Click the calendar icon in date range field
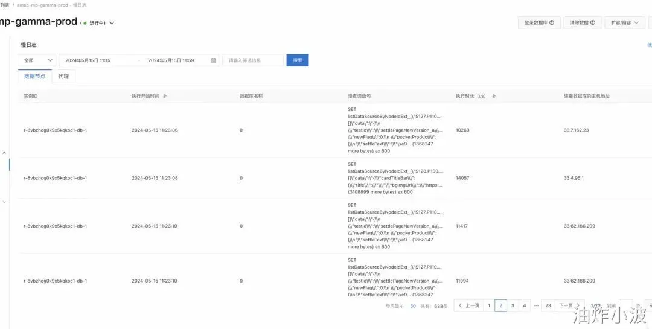Image resolution: width=652 pixels, height=329 pixels. click(x=213, y=60)
